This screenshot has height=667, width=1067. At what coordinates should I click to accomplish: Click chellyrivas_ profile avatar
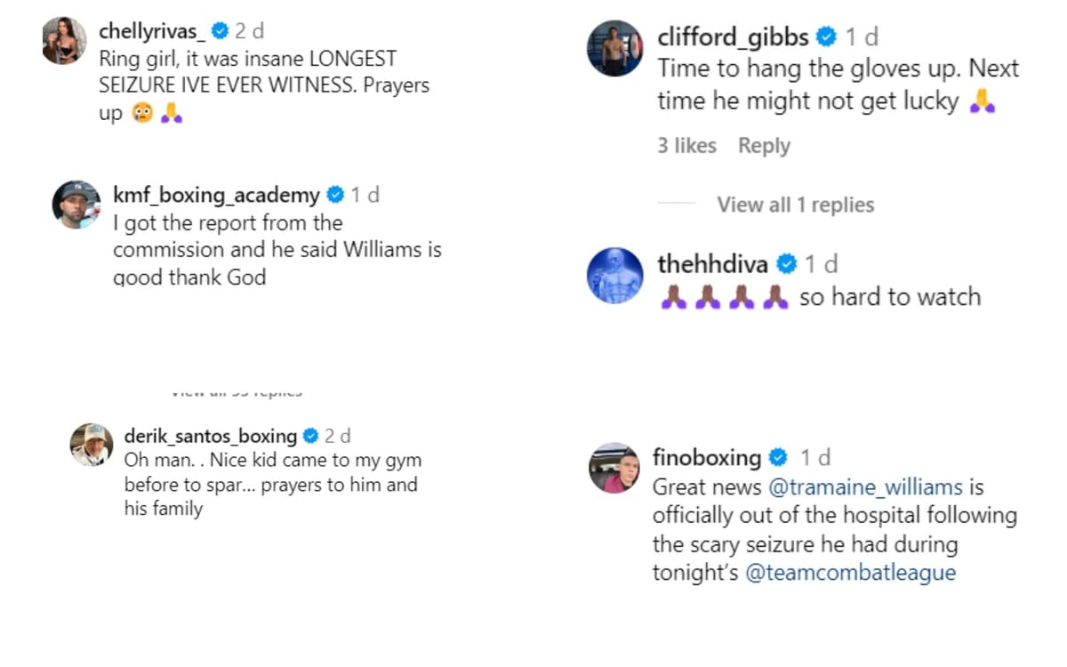pos(64,42)
